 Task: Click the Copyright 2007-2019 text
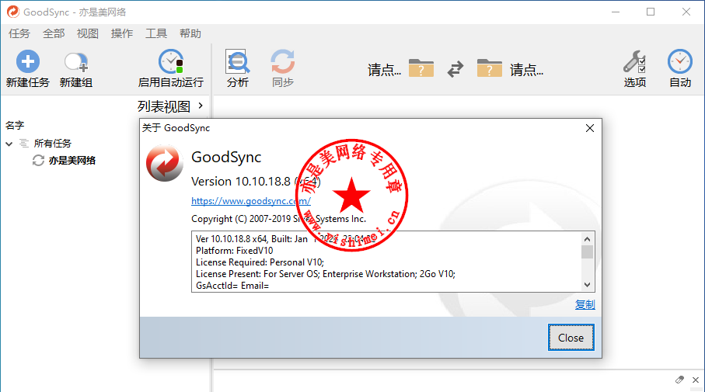pos(278,219)
